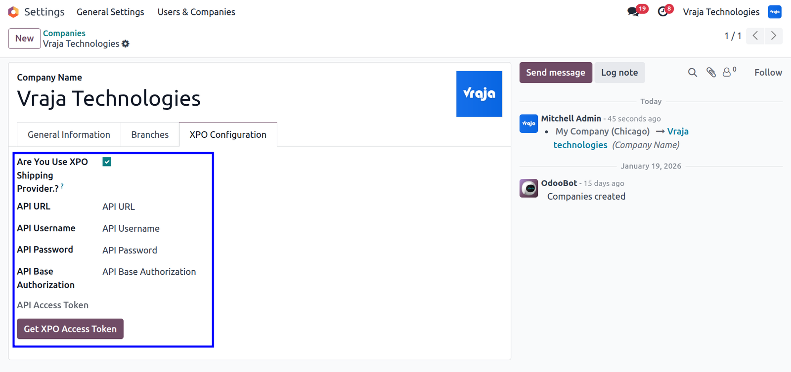This screenshot has height=372, width=791.
Task: Open the gear actions menu beside Vraja Technologies
Action: point(126,44)
